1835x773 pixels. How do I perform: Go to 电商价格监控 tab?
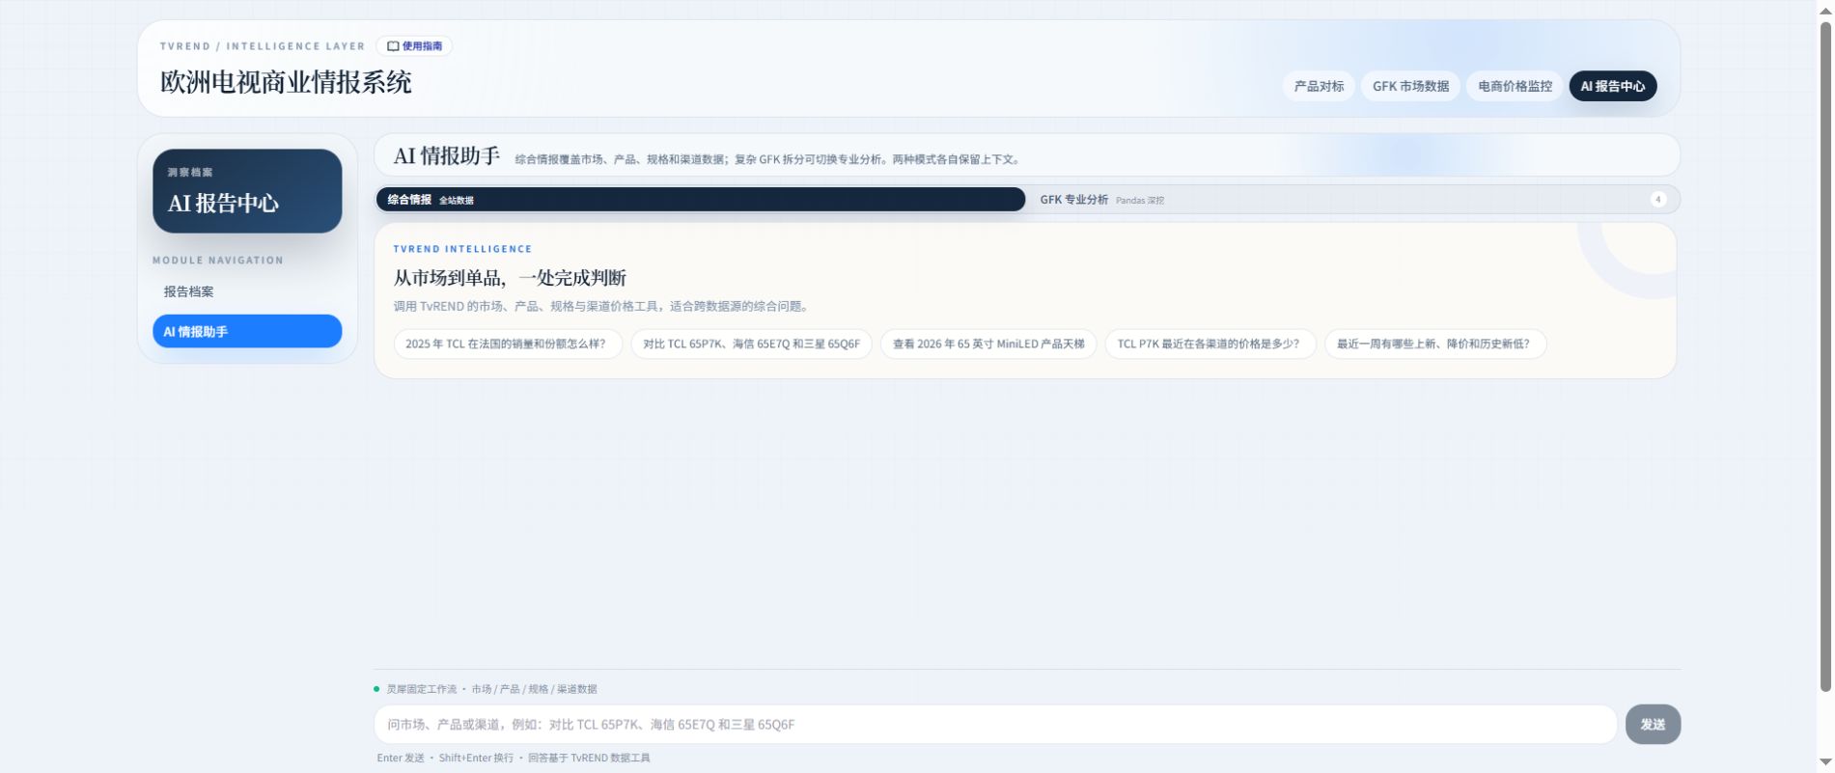(x=1515, y=86)
